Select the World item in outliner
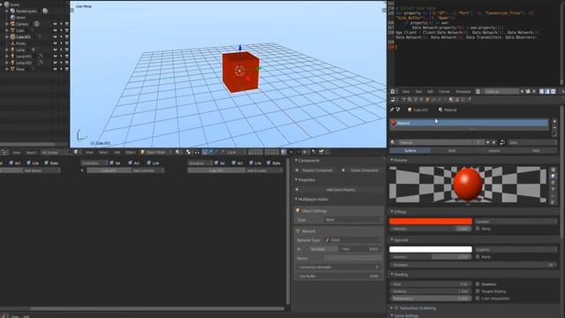The width and height of the screenshot is (565, 318). (x=20, y=18)
